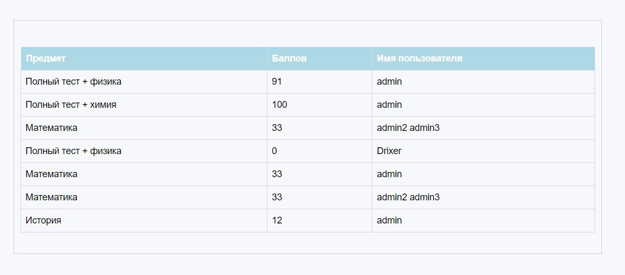This screenshot has height=275, width=625.
Task: Click the last admin2 admin3 username cell
Action: click(x=484, y=198)
